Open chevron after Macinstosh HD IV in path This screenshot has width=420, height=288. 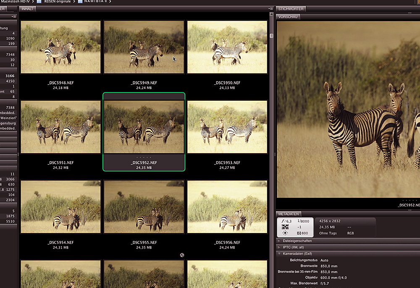(33, 1)
